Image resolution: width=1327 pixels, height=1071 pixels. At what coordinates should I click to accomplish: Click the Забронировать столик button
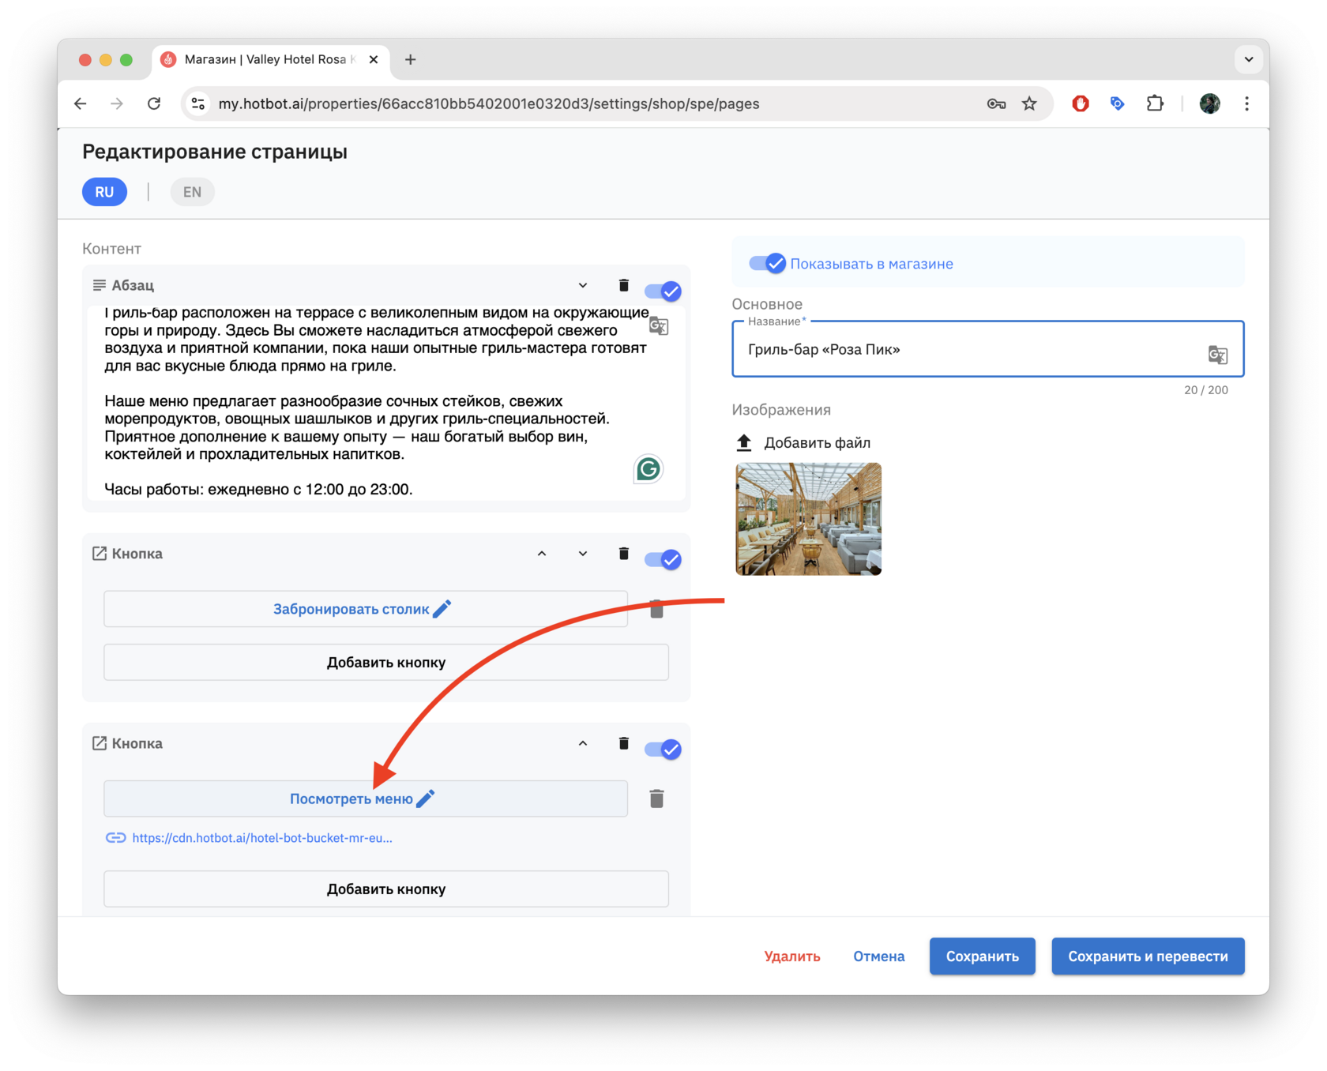tap(366, 609)
